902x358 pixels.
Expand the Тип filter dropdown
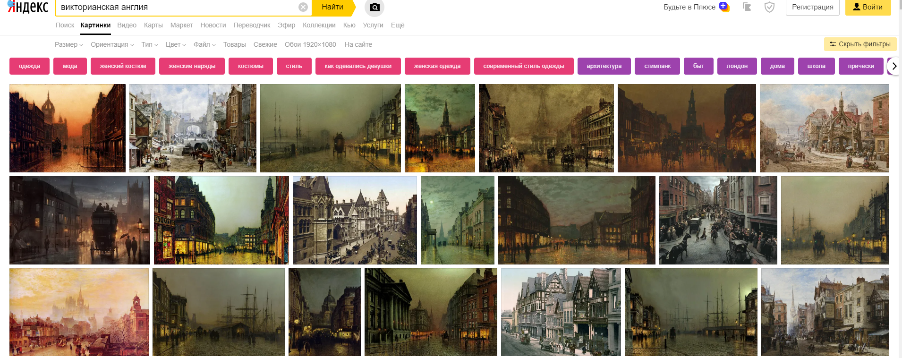click(150, 44)
